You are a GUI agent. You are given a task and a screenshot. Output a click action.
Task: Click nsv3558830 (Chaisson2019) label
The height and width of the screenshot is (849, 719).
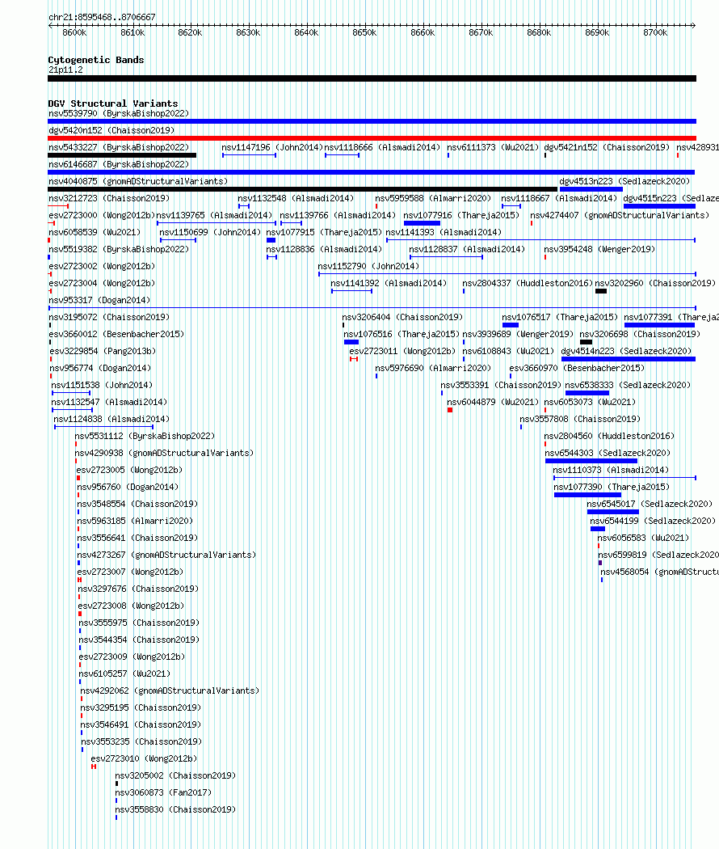coord(175,809)
